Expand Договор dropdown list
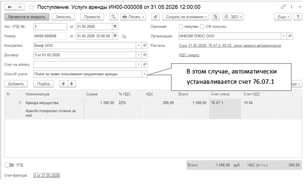306x185 pixels. click(x=139, y=55)
